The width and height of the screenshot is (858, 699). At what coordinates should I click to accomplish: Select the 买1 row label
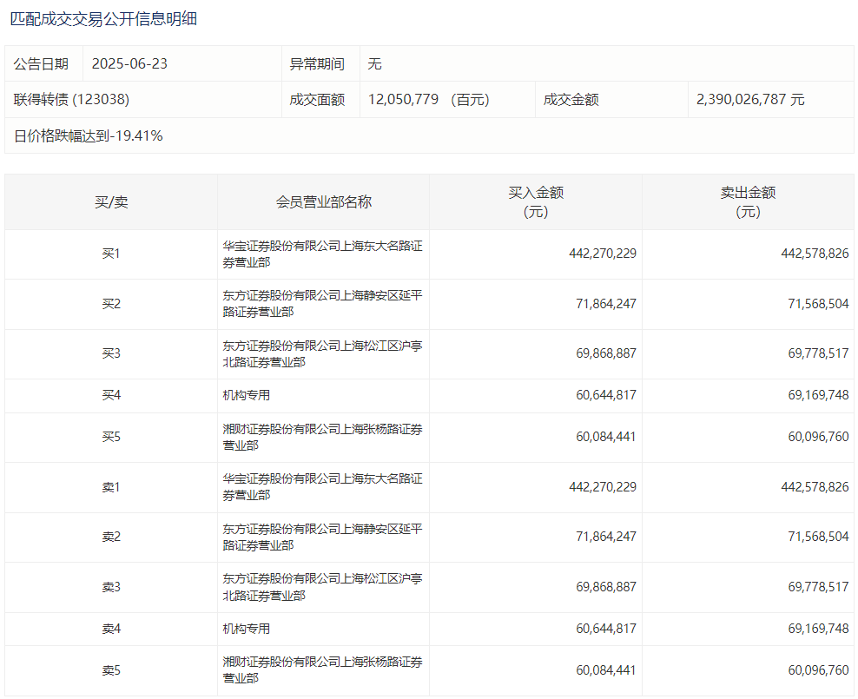coord(111,254)
